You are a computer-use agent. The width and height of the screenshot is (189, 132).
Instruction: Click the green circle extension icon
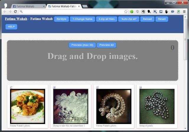pyautogui.click(x=132, y=12)
